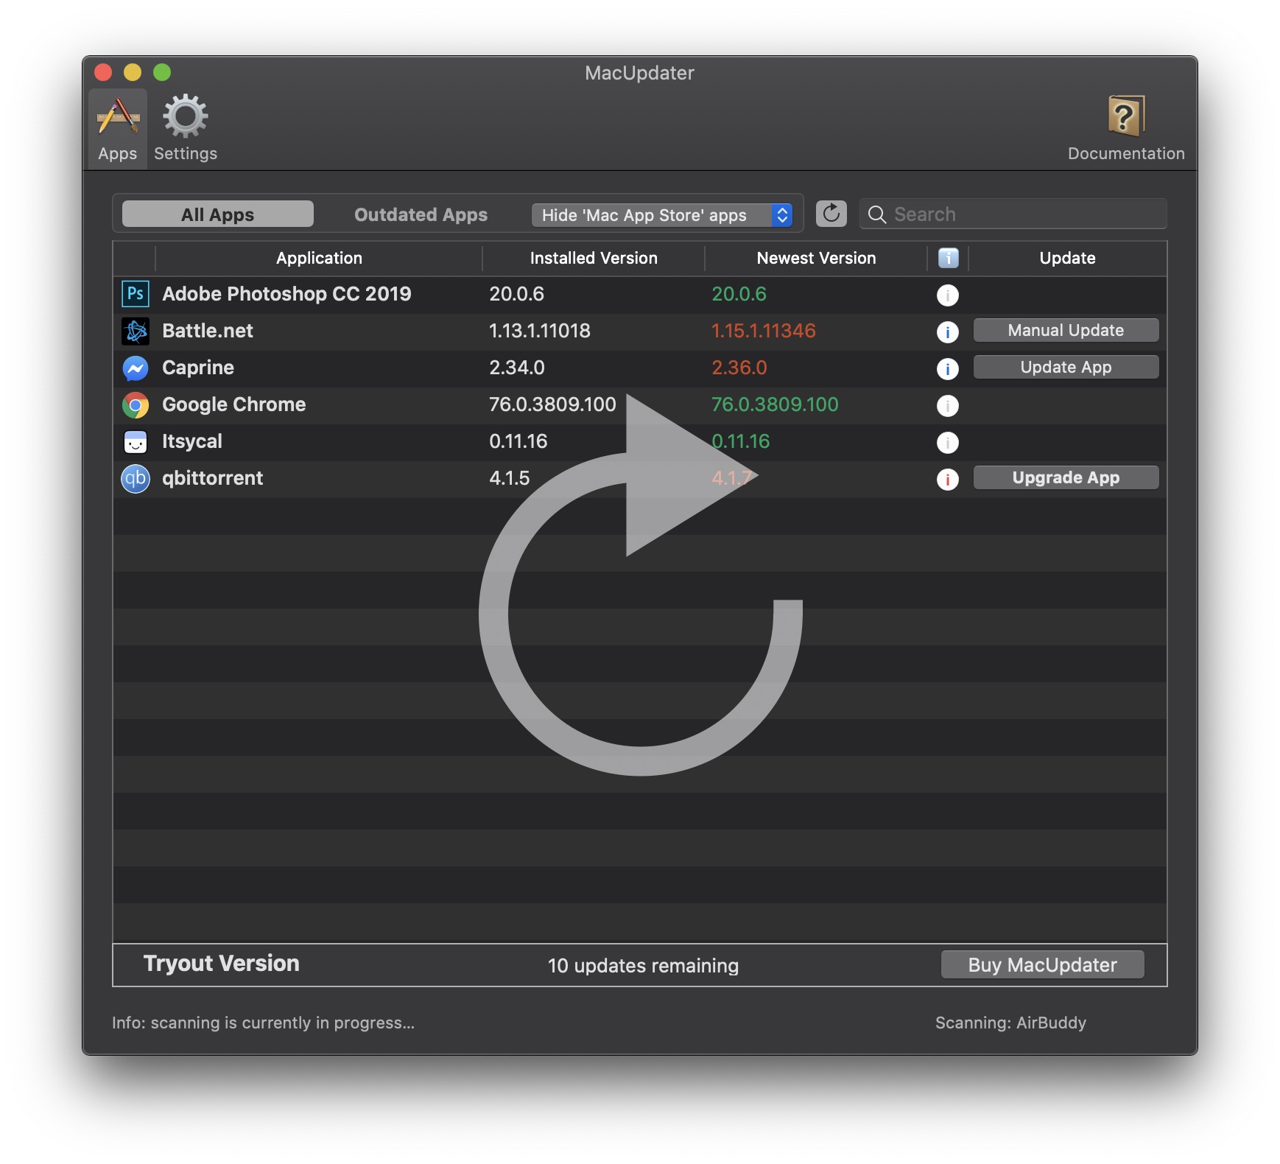The height and width of the screenshot is (1164, 1280).
Task: Switch to the All Apps tab
Action: tap(218, 214)
